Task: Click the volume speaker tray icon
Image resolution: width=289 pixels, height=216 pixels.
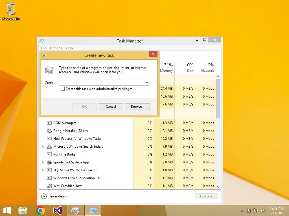Action: pyautogui.click(x=262, y=211)
